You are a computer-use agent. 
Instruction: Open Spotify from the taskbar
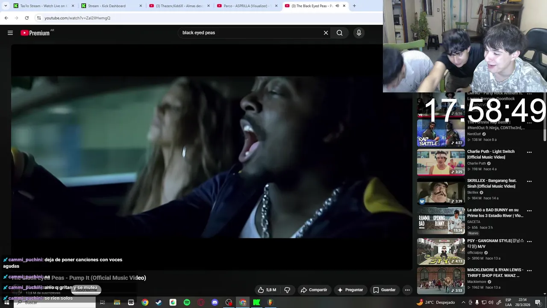click(187, 302)
